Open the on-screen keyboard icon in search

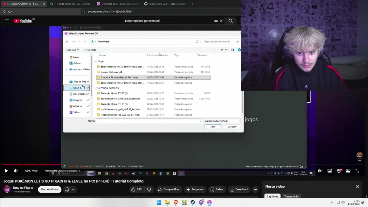click(x=216, y=21)
